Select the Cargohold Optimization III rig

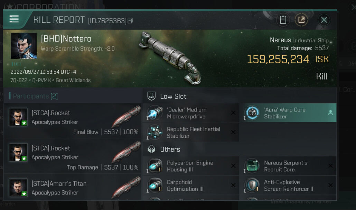point(185,186)
